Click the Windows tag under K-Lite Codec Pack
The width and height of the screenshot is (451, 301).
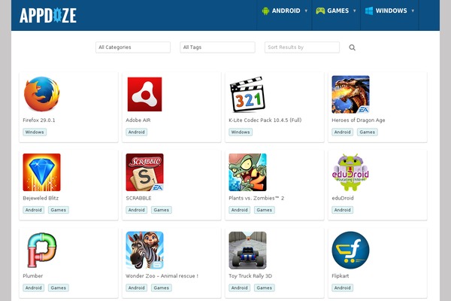click(x=241, y=132)
